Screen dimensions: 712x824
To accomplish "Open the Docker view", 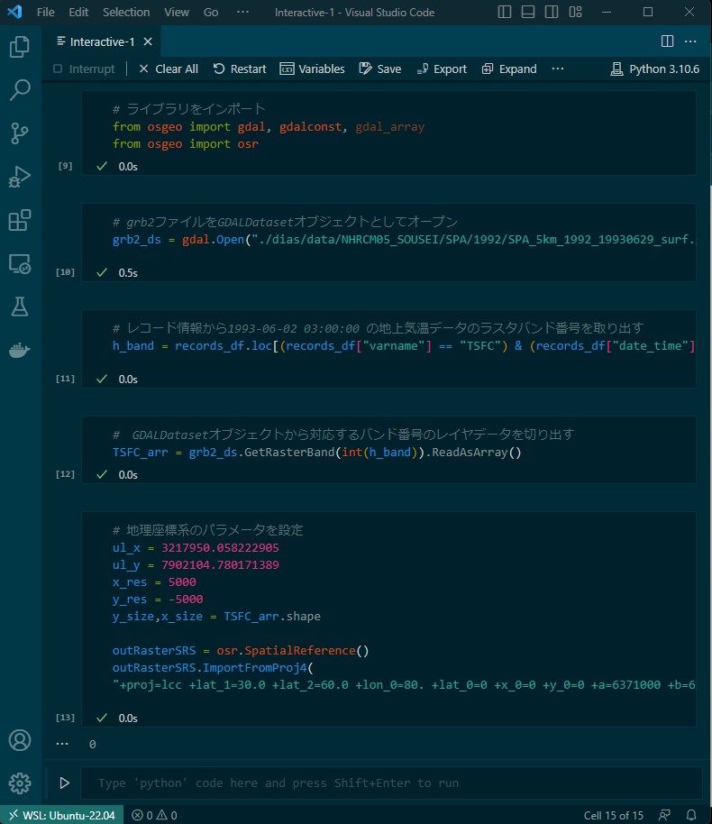I will [20, 350].
